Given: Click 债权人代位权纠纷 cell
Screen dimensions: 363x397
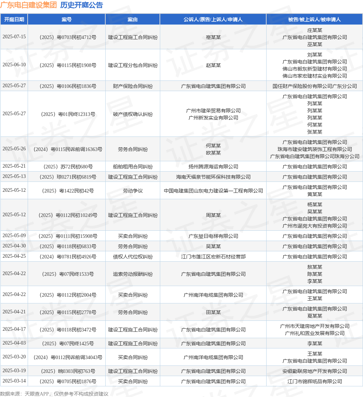Looking at the screenshot, I should click(133, 257).
